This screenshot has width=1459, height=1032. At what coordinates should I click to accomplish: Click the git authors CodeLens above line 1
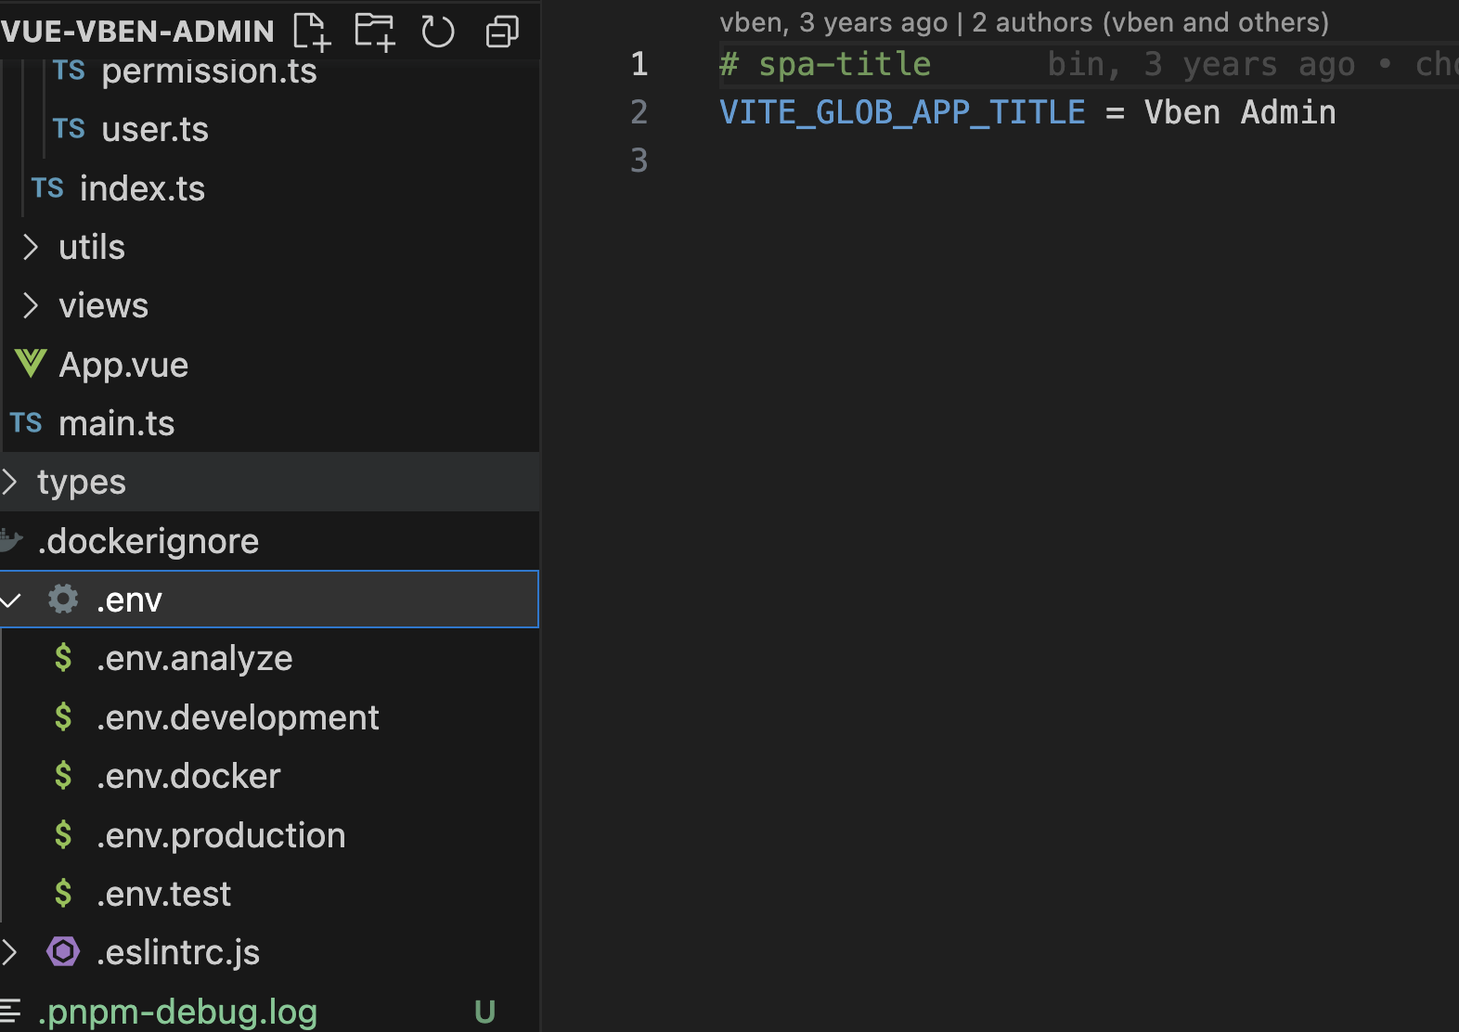coord(1024,22)
